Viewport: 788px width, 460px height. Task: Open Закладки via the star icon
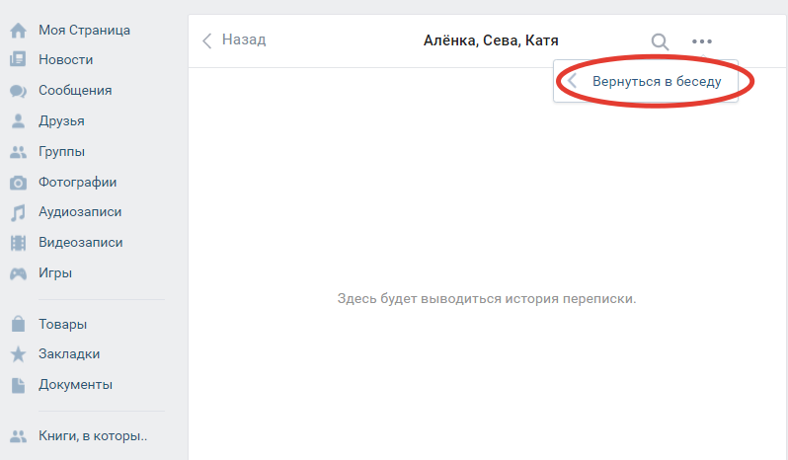[18, 354]
